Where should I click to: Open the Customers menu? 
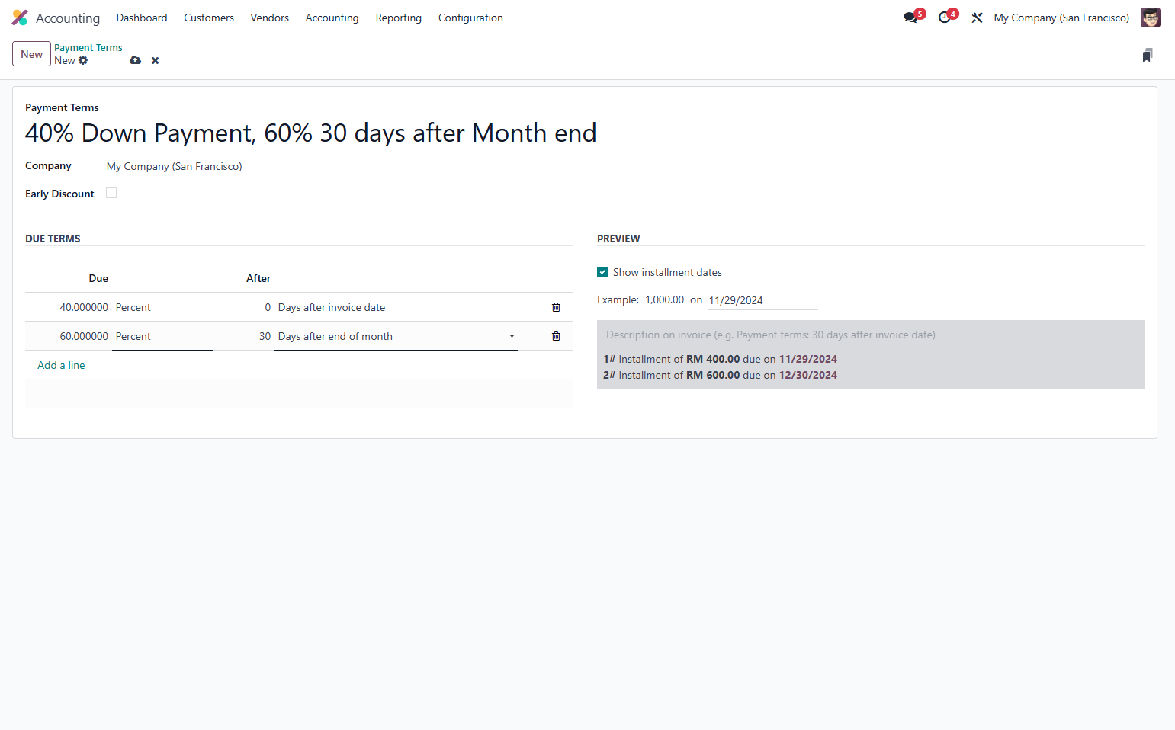click(x=209, y=18)
